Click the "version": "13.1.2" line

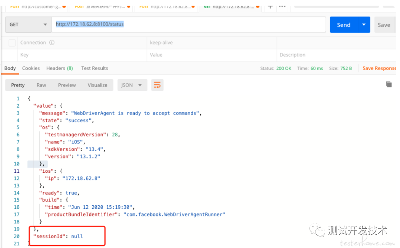pos(73,156)
